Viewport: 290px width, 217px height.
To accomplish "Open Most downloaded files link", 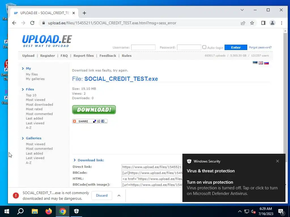I will point(39,105).
